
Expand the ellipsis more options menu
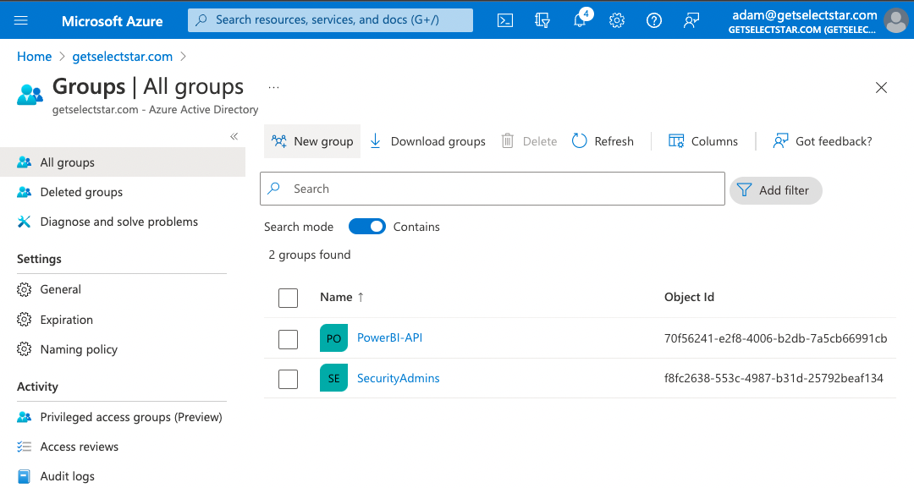click(273, 87)
